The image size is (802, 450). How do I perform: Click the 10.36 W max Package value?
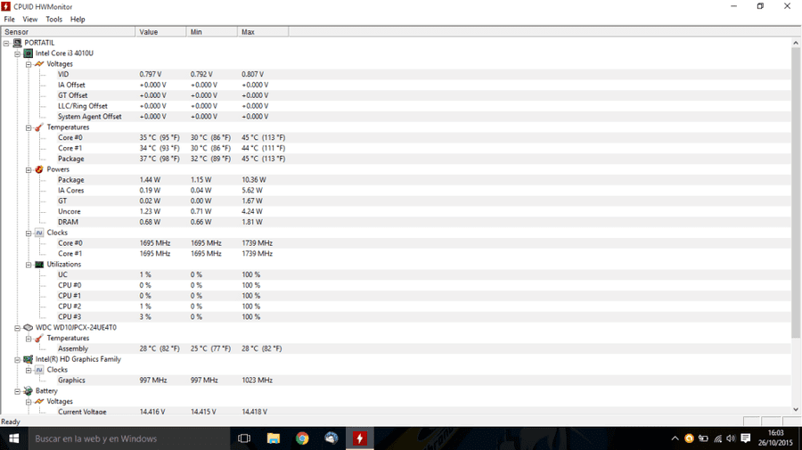254,180
